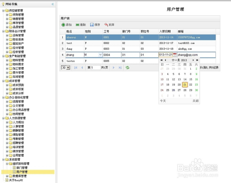Collapse the 组织架构管理 tree node
The height and width of the screenshot is (183, 231).
click(7, 164)
